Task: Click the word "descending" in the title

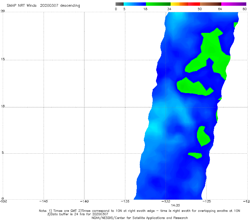Action: (x=70, y=6)
